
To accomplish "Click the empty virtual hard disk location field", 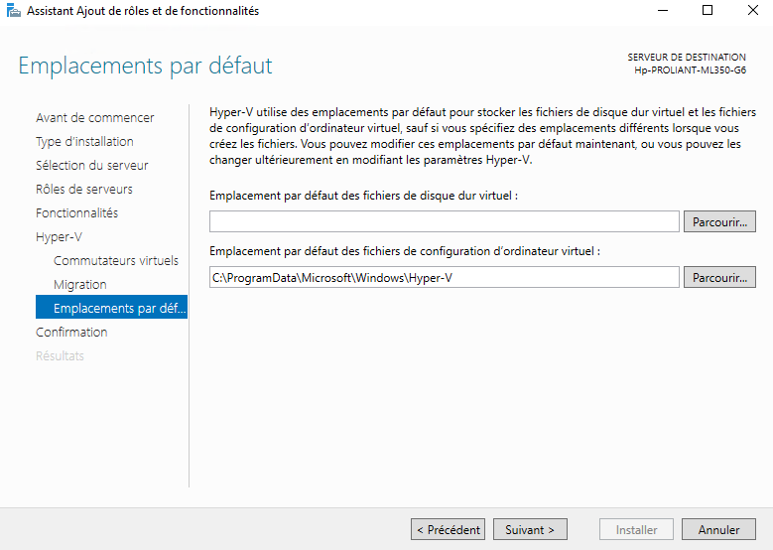I will tap(444, 221).
